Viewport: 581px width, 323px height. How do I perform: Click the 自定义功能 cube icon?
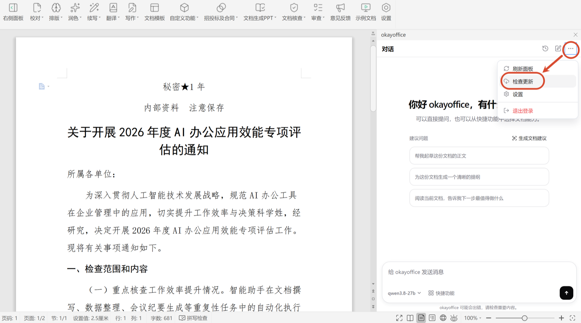(184, 8)
